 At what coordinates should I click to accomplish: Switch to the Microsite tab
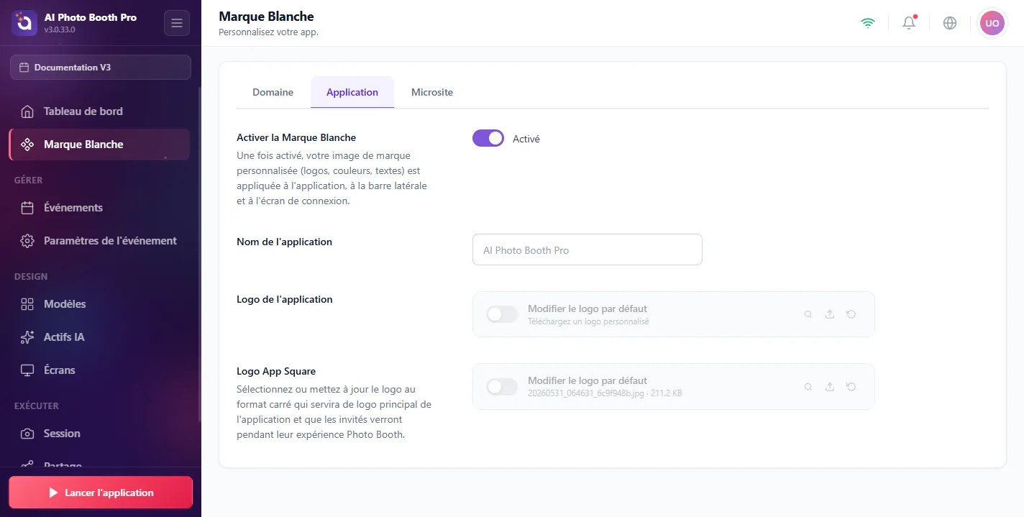tap(432, 92)
